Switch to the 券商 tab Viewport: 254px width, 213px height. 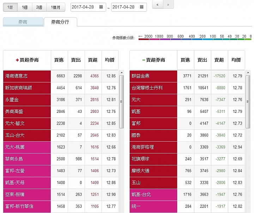(23, 22)
